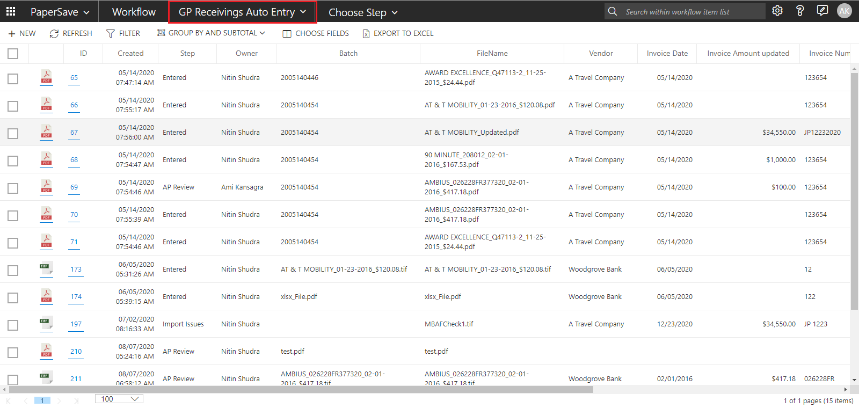This screenshot has width=859, height=408.
Task: Click the AK user avatar
Action: 844,11
